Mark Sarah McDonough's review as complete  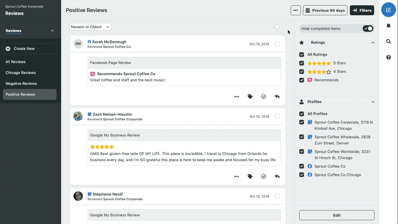264,97
